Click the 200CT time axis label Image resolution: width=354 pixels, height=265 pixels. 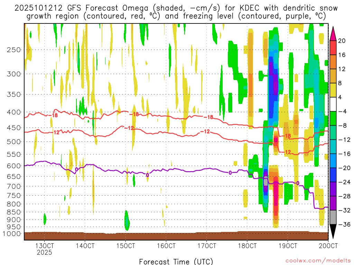[328, 246]
